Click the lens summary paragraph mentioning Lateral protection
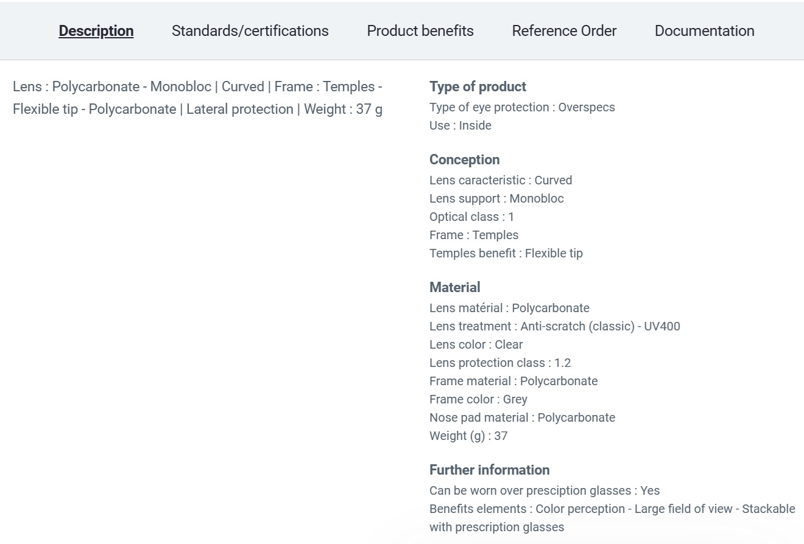Screen dimensions: 804x544 198,98
